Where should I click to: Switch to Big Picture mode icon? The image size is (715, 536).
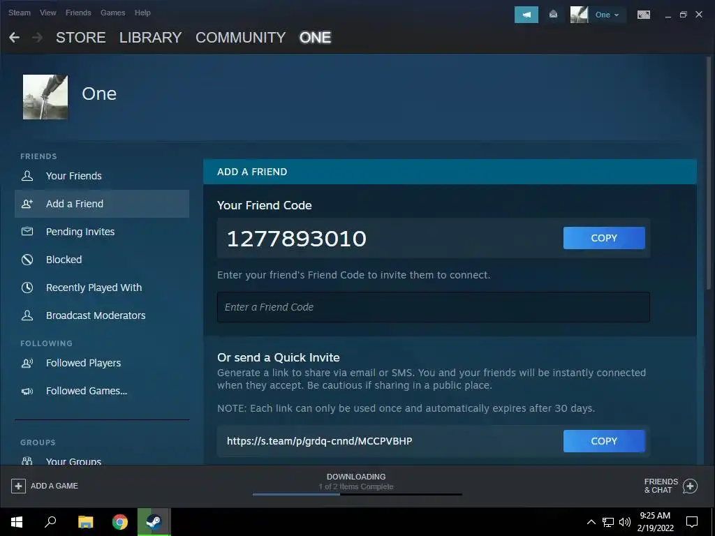[643, 15]
